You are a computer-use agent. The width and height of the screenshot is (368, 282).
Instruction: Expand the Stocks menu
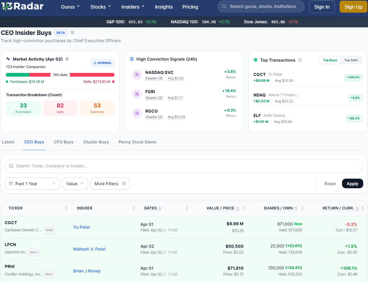click(100, 7)
